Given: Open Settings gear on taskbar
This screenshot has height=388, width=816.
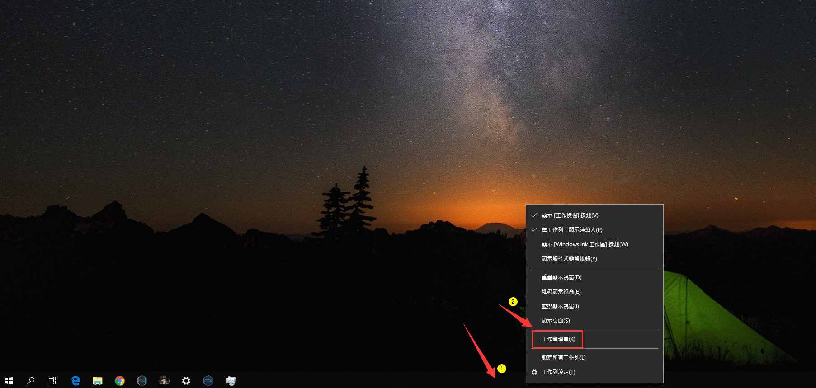Looking at the screenshot, I should [x=186, y=381].
